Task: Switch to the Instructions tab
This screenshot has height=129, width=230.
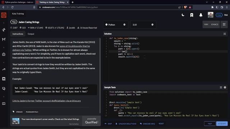Action: click(x=18, y=34)
